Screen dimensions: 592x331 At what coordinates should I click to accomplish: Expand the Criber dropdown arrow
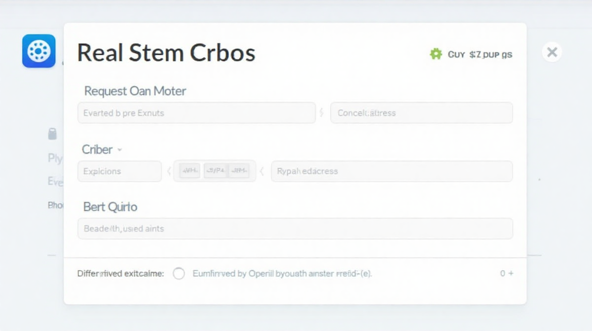[x=120, y=150]
